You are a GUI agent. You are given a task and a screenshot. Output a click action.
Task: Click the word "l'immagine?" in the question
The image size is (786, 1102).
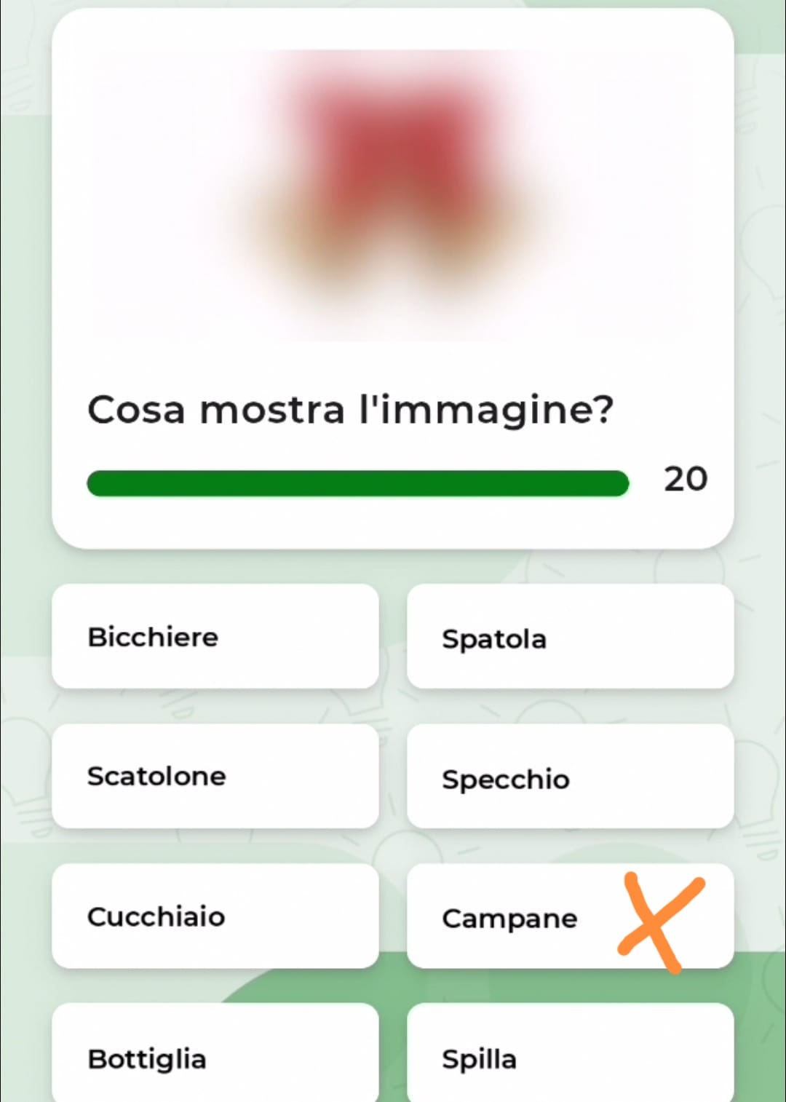click(486, 409)
